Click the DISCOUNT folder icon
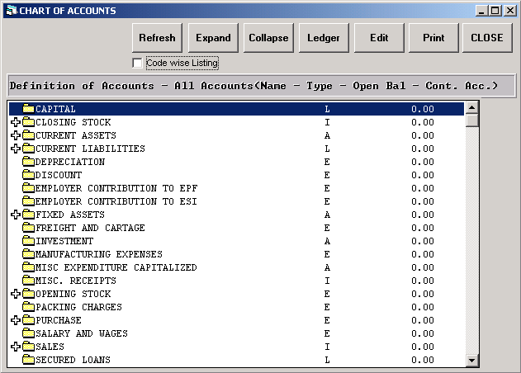The image size is (521, 373). click(28, 175)
